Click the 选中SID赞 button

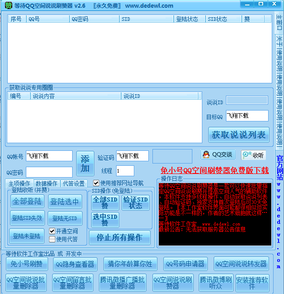pos(105,220)
